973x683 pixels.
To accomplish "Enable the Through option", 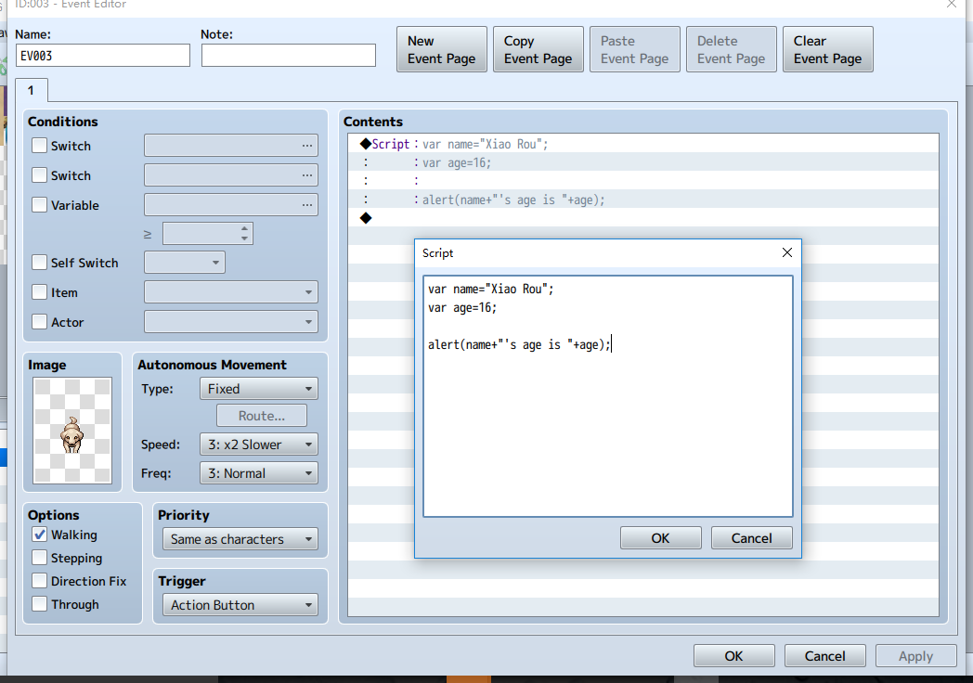I will [x=39, y=604].
